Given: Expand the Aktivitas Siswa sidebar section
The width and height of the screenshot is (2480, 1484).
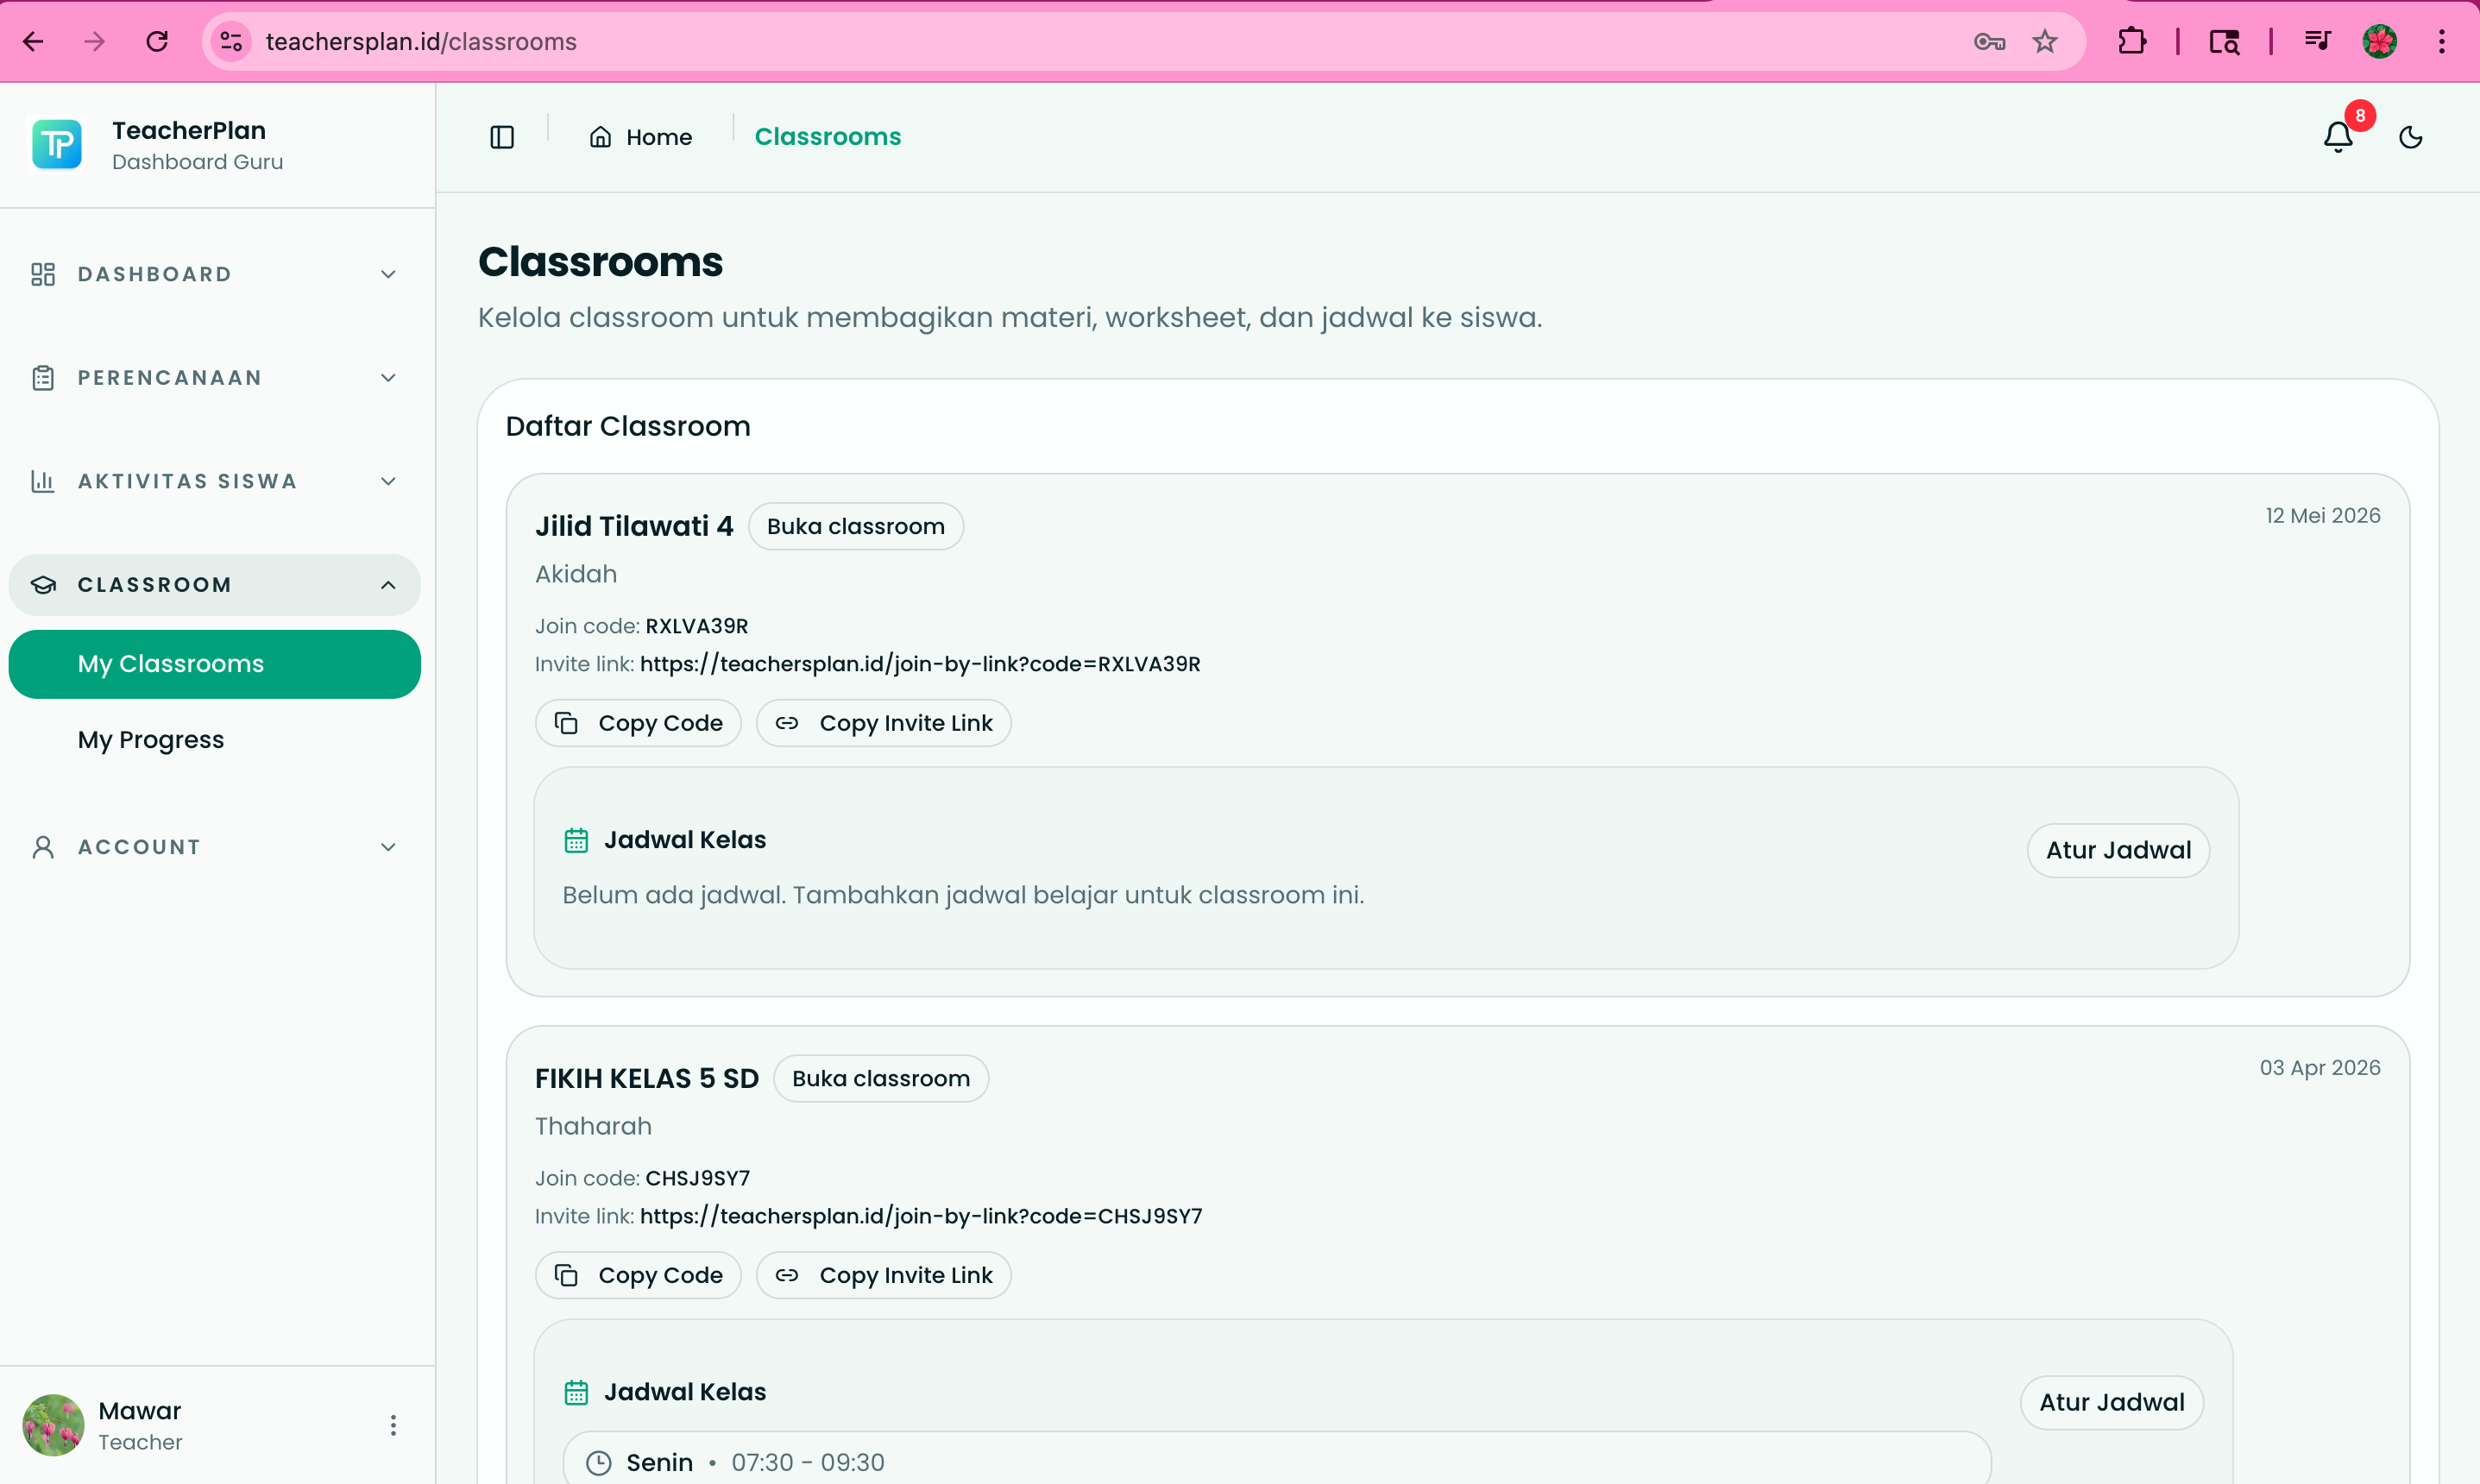Looking at the screenshot, I should (x=215, y=481).
